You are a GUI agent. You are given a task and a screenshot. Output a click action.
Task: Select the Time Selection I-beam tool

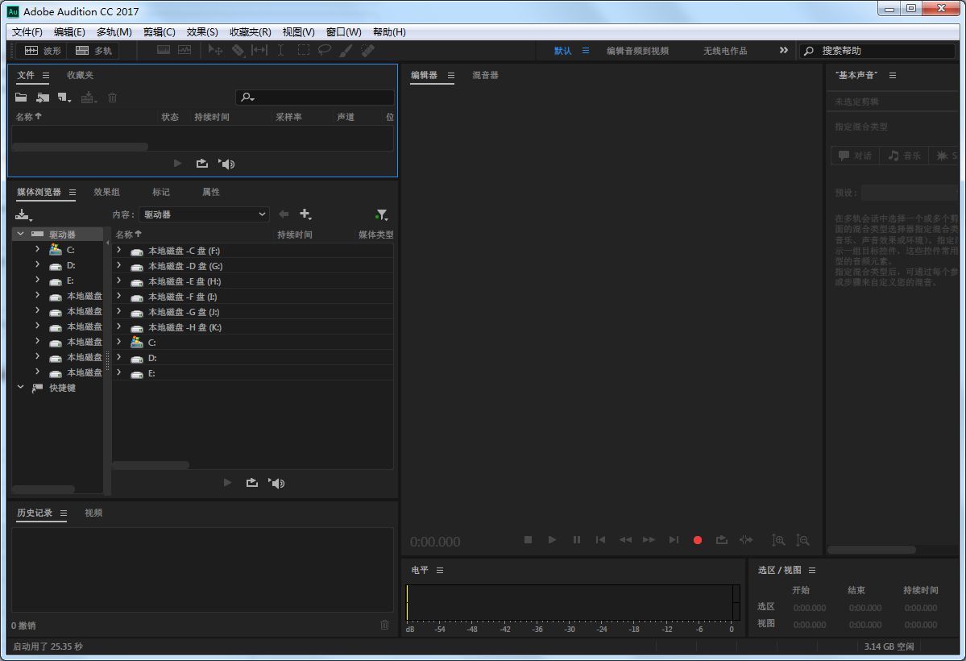point(280,51)
